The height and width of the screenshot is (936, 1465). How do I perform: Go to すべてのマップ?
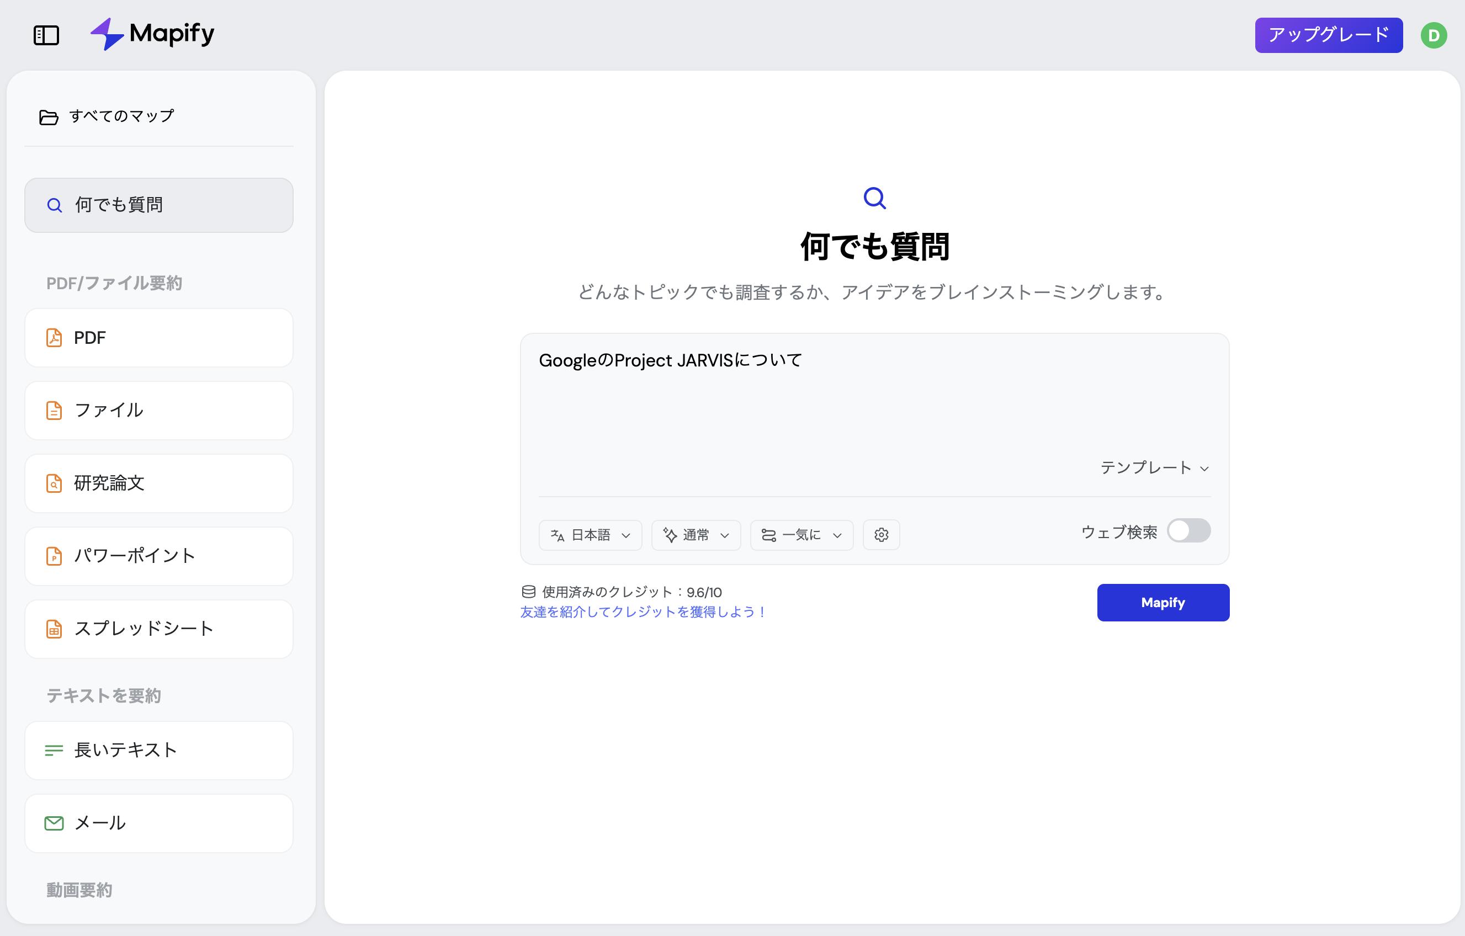click(x=107, y=116)
